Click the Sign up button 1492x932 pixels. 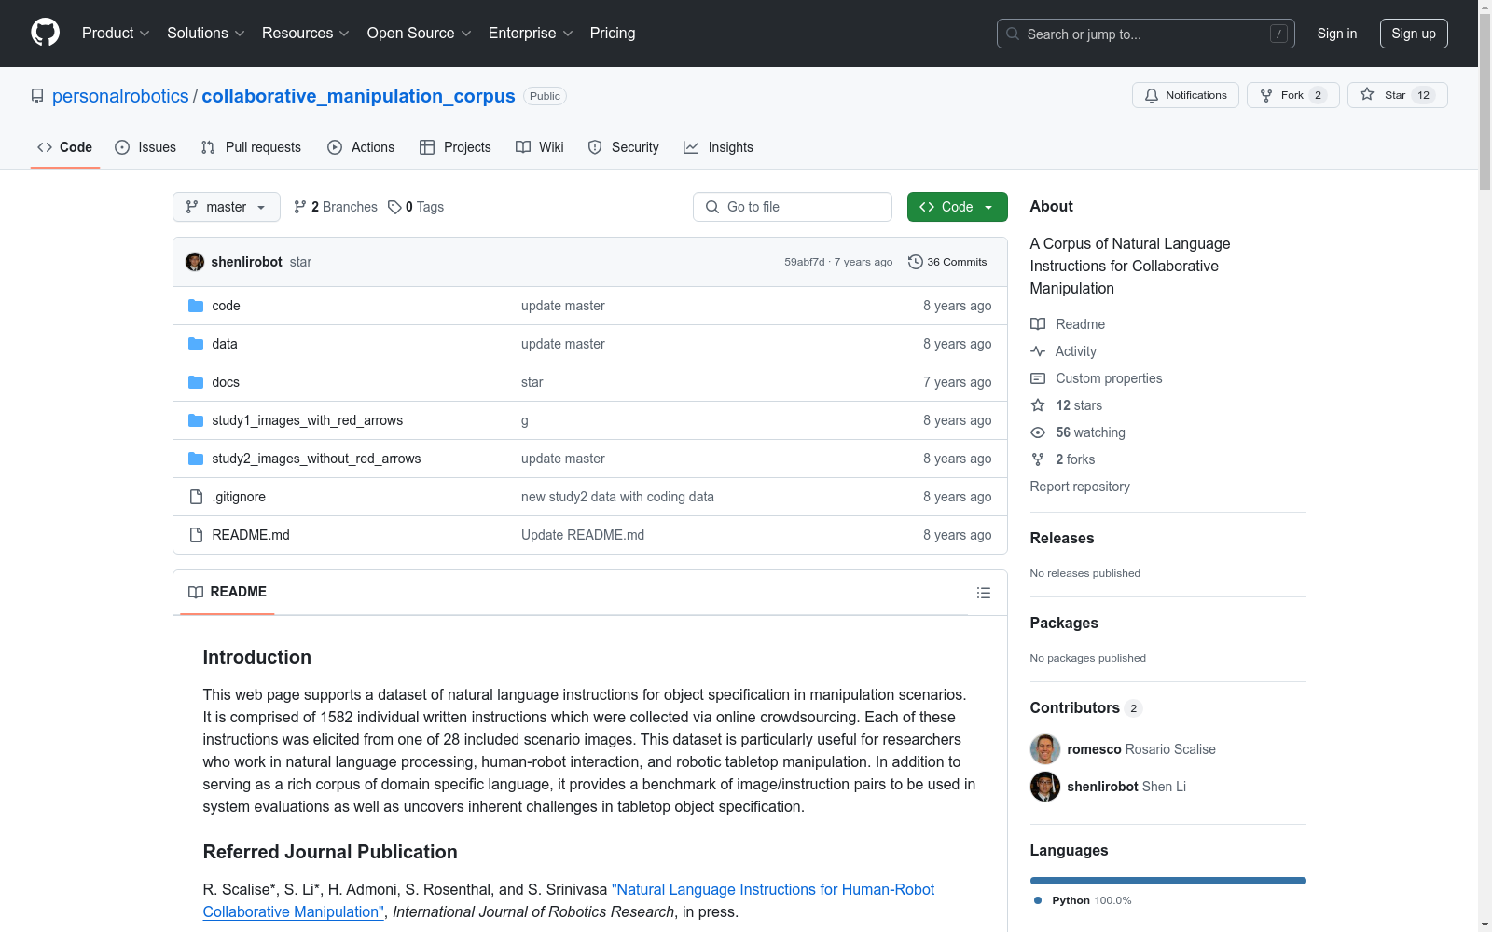[x=1414, y=34]
